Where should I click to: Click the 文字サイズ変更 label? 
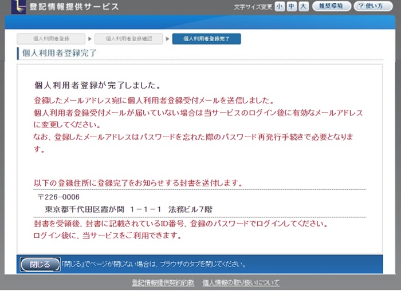coord(253,7)
